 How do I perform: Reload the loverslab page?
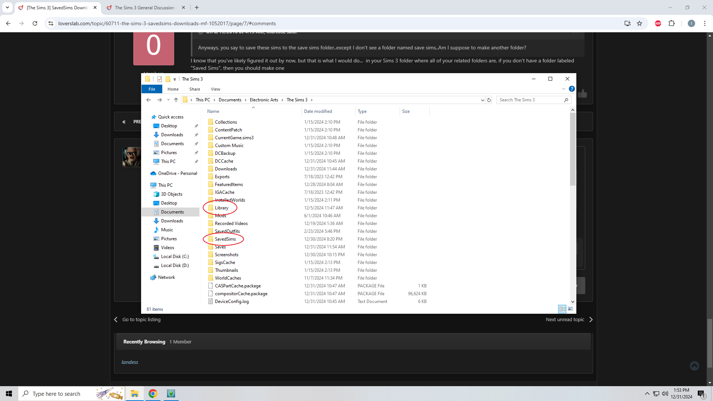[x=35, y=23]
